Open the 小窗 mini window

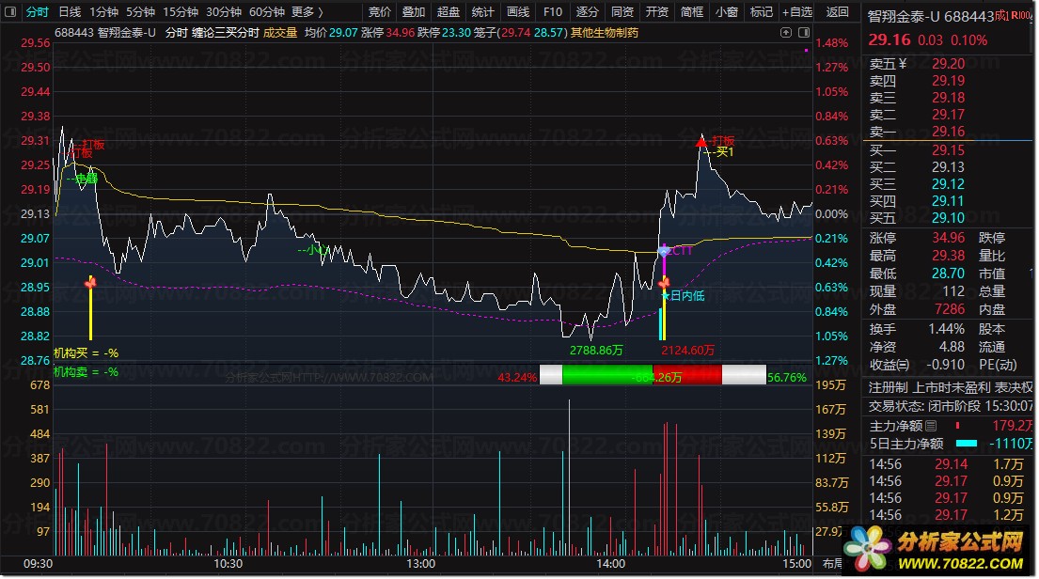[726, 12]
